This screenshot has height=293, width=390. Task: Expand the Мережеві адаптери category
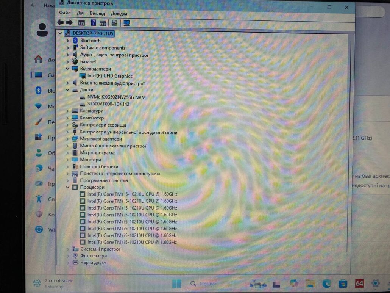click(68, 139)
